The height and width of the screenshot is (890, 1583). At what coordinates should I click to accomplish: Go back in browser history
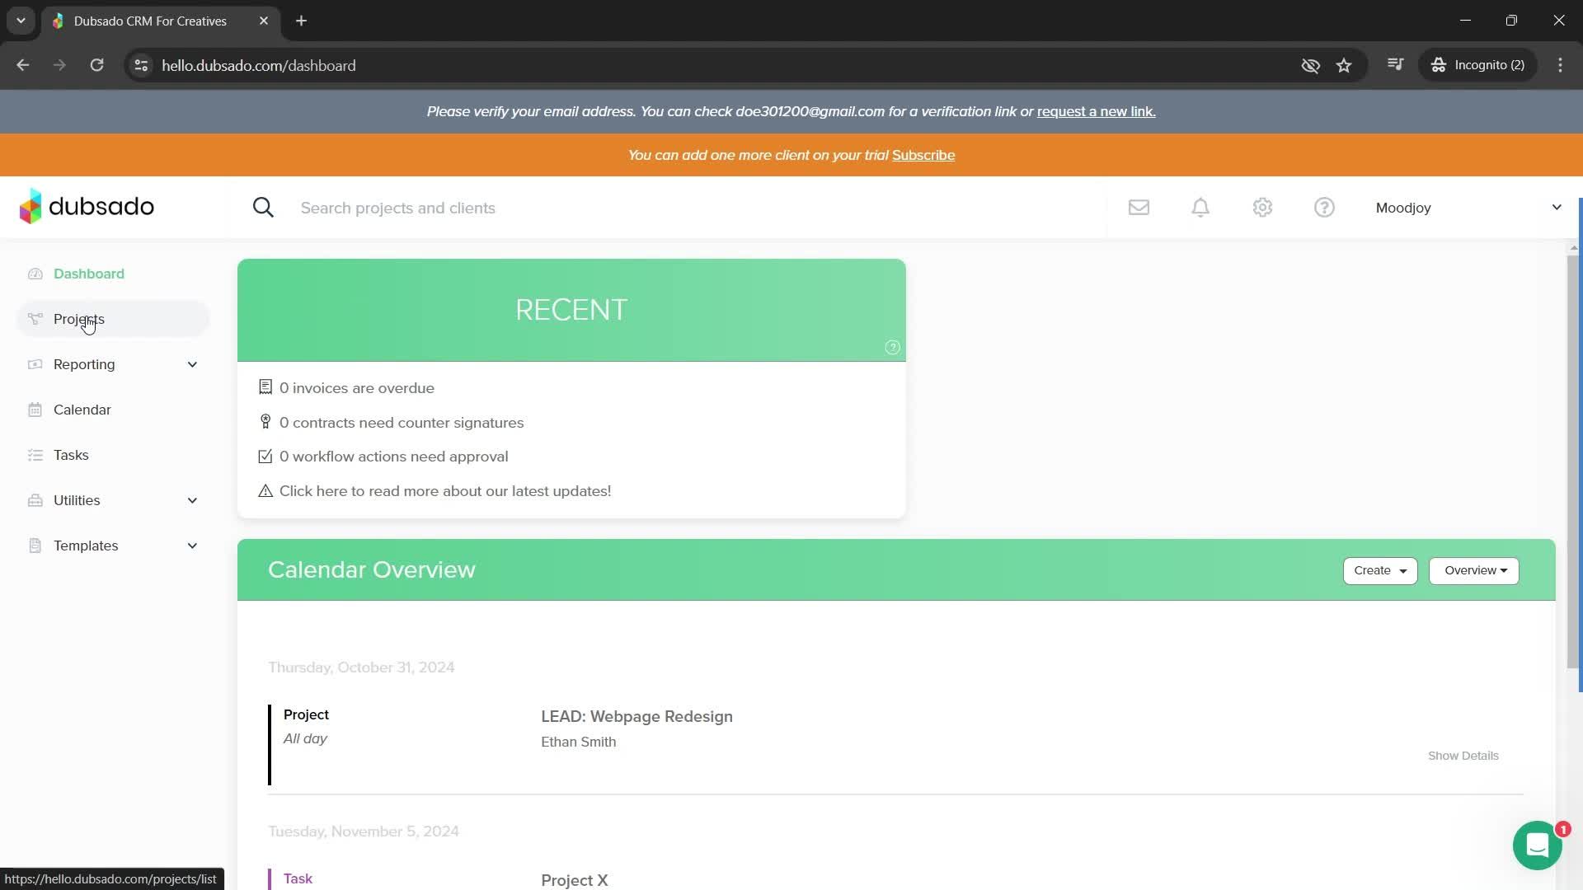tap(23, 65)
